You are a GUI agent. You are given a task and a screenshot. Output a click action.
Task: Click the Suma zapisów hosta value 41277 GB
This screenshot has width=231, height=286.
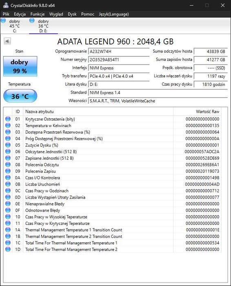(x=211, y=60)
